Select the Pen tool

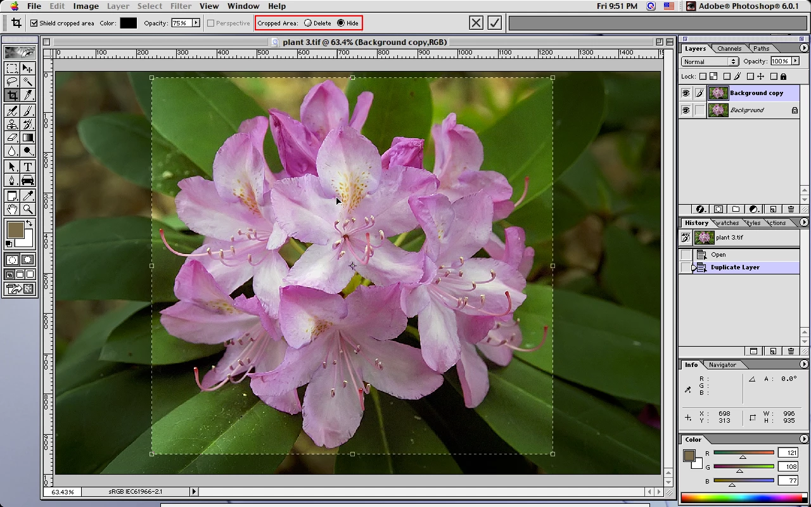pos(12,180)
